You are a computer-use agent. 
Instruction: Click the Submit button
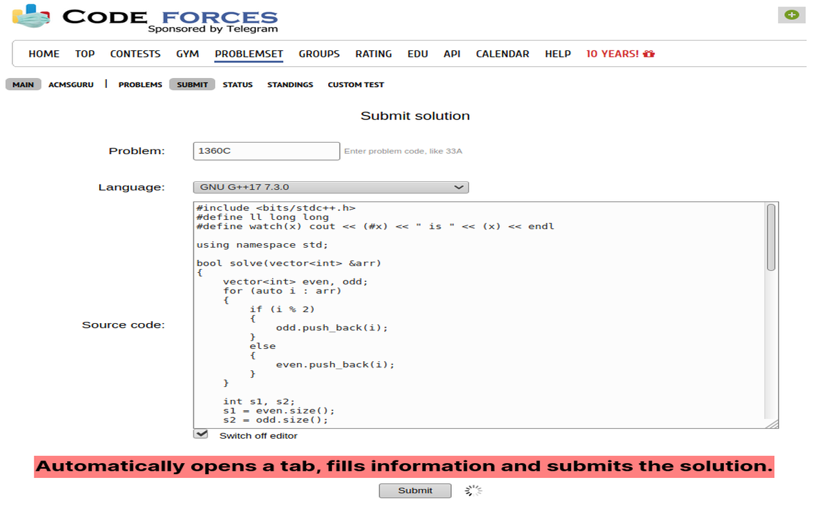click(414, 490)
